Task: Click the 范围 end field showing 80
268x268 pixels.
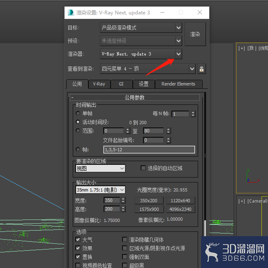Action: click(x=153, y=131)
